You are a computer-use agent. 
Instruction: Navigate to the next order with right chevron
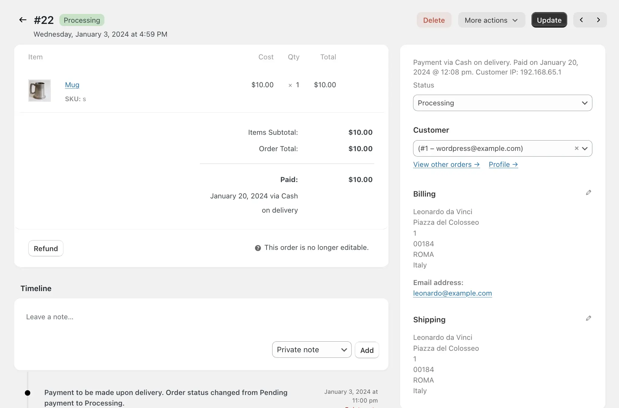coord(598,20)
